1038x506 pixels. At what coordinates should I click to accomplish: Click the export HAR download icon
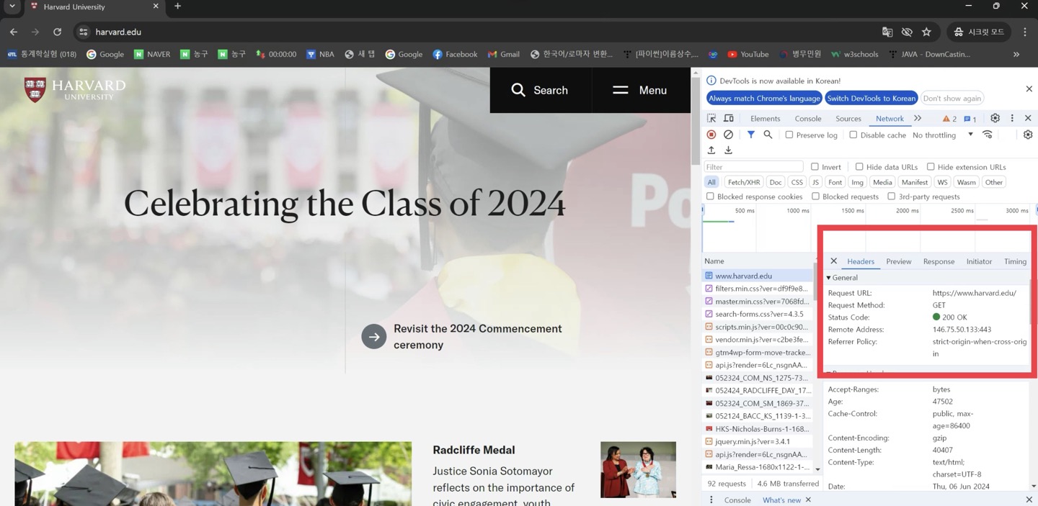pos(729,150)
